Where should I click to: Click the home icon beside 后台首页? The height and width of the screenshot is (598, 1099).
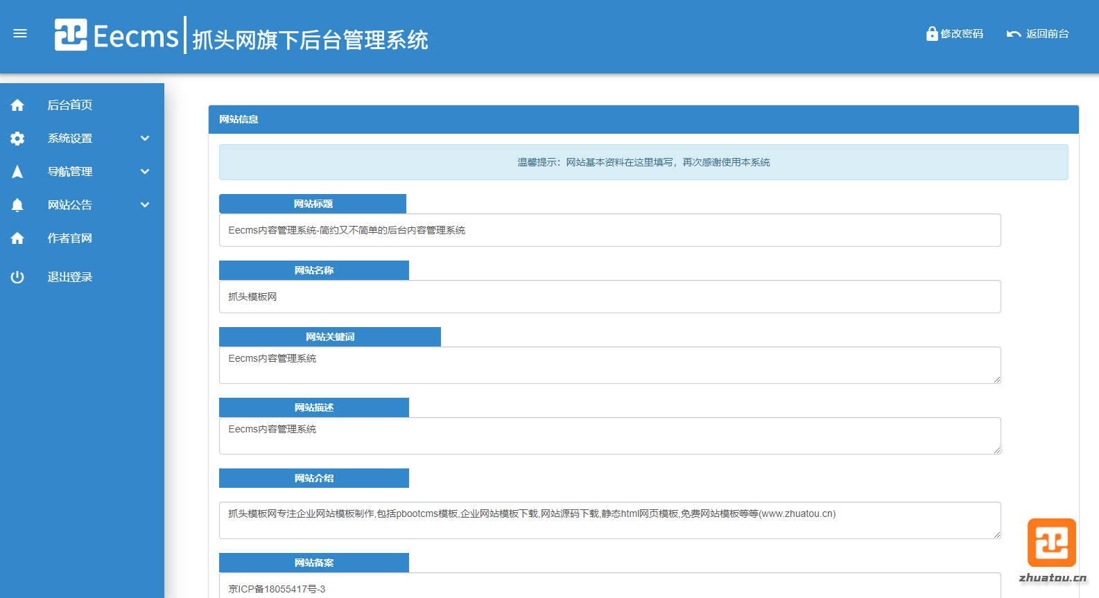(17, 105)
